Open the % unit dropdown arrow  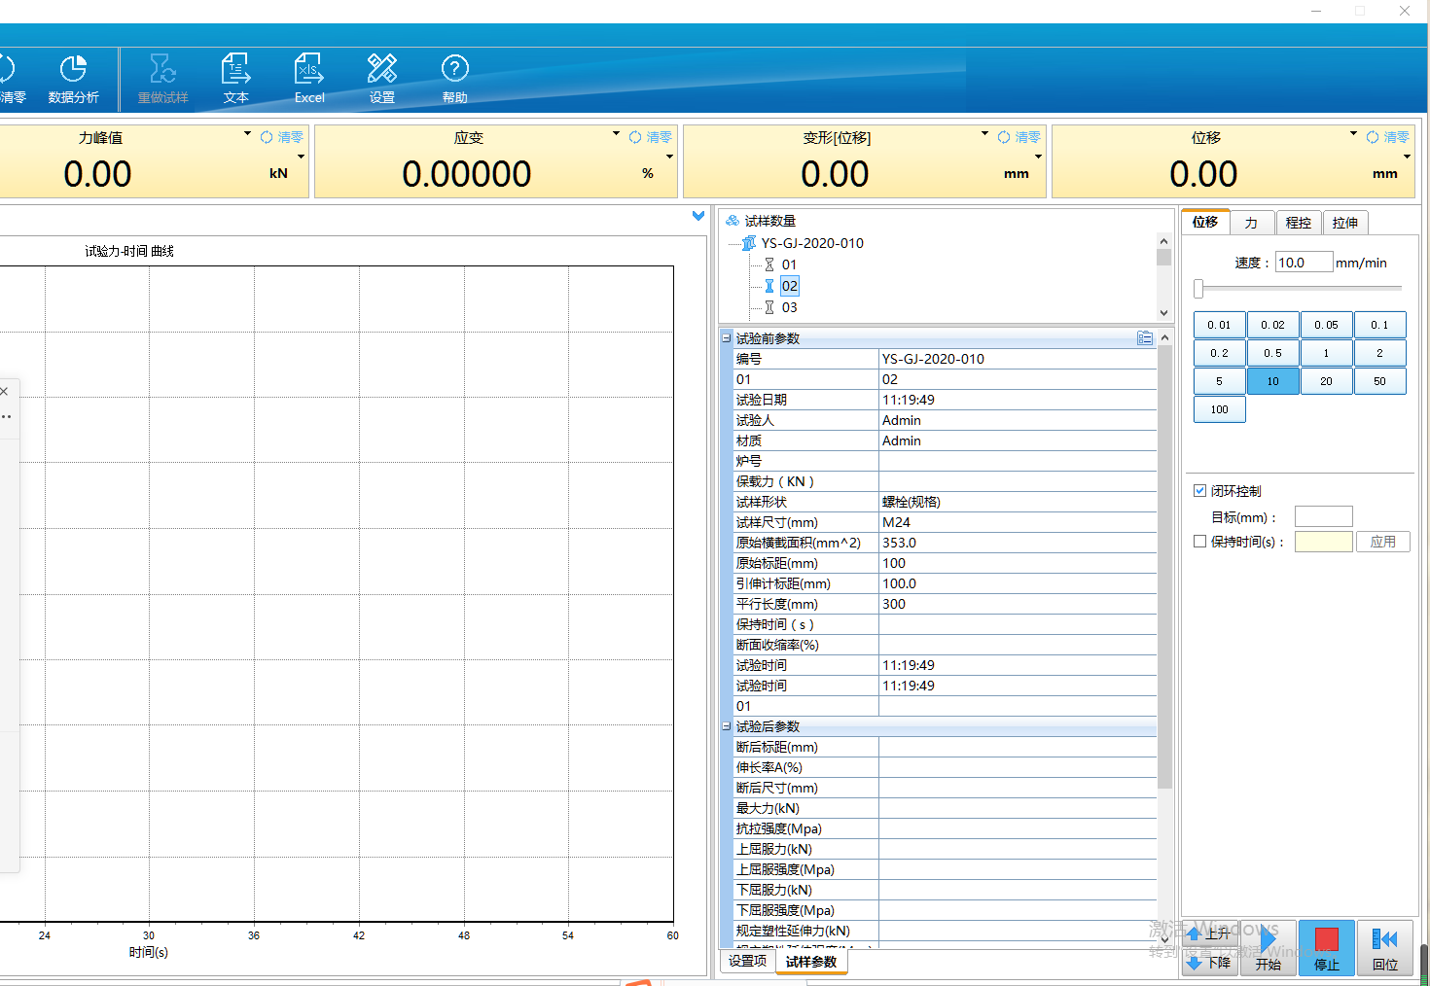point(669,157)
